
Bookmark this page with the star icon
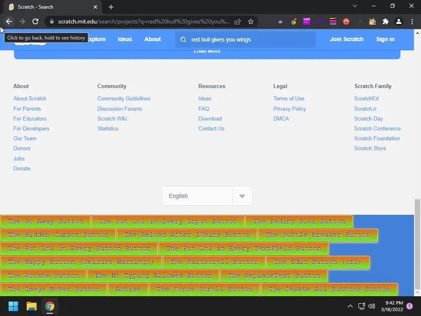[x=251, y=21]
